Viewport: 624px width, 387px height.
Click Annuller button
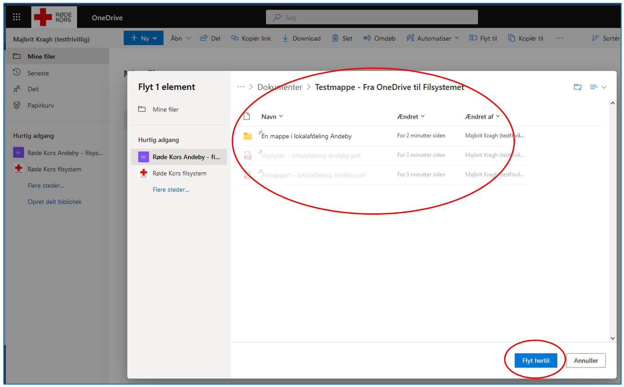click(586, 361)
